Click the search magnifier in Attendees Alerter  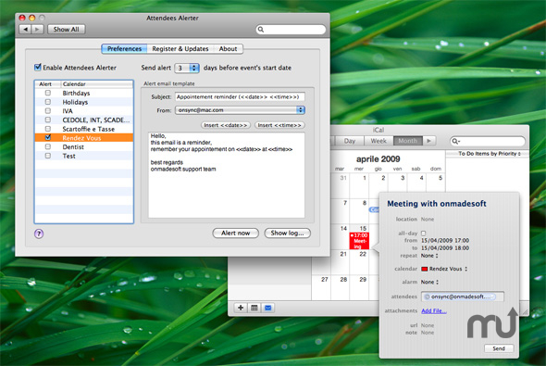261,30
